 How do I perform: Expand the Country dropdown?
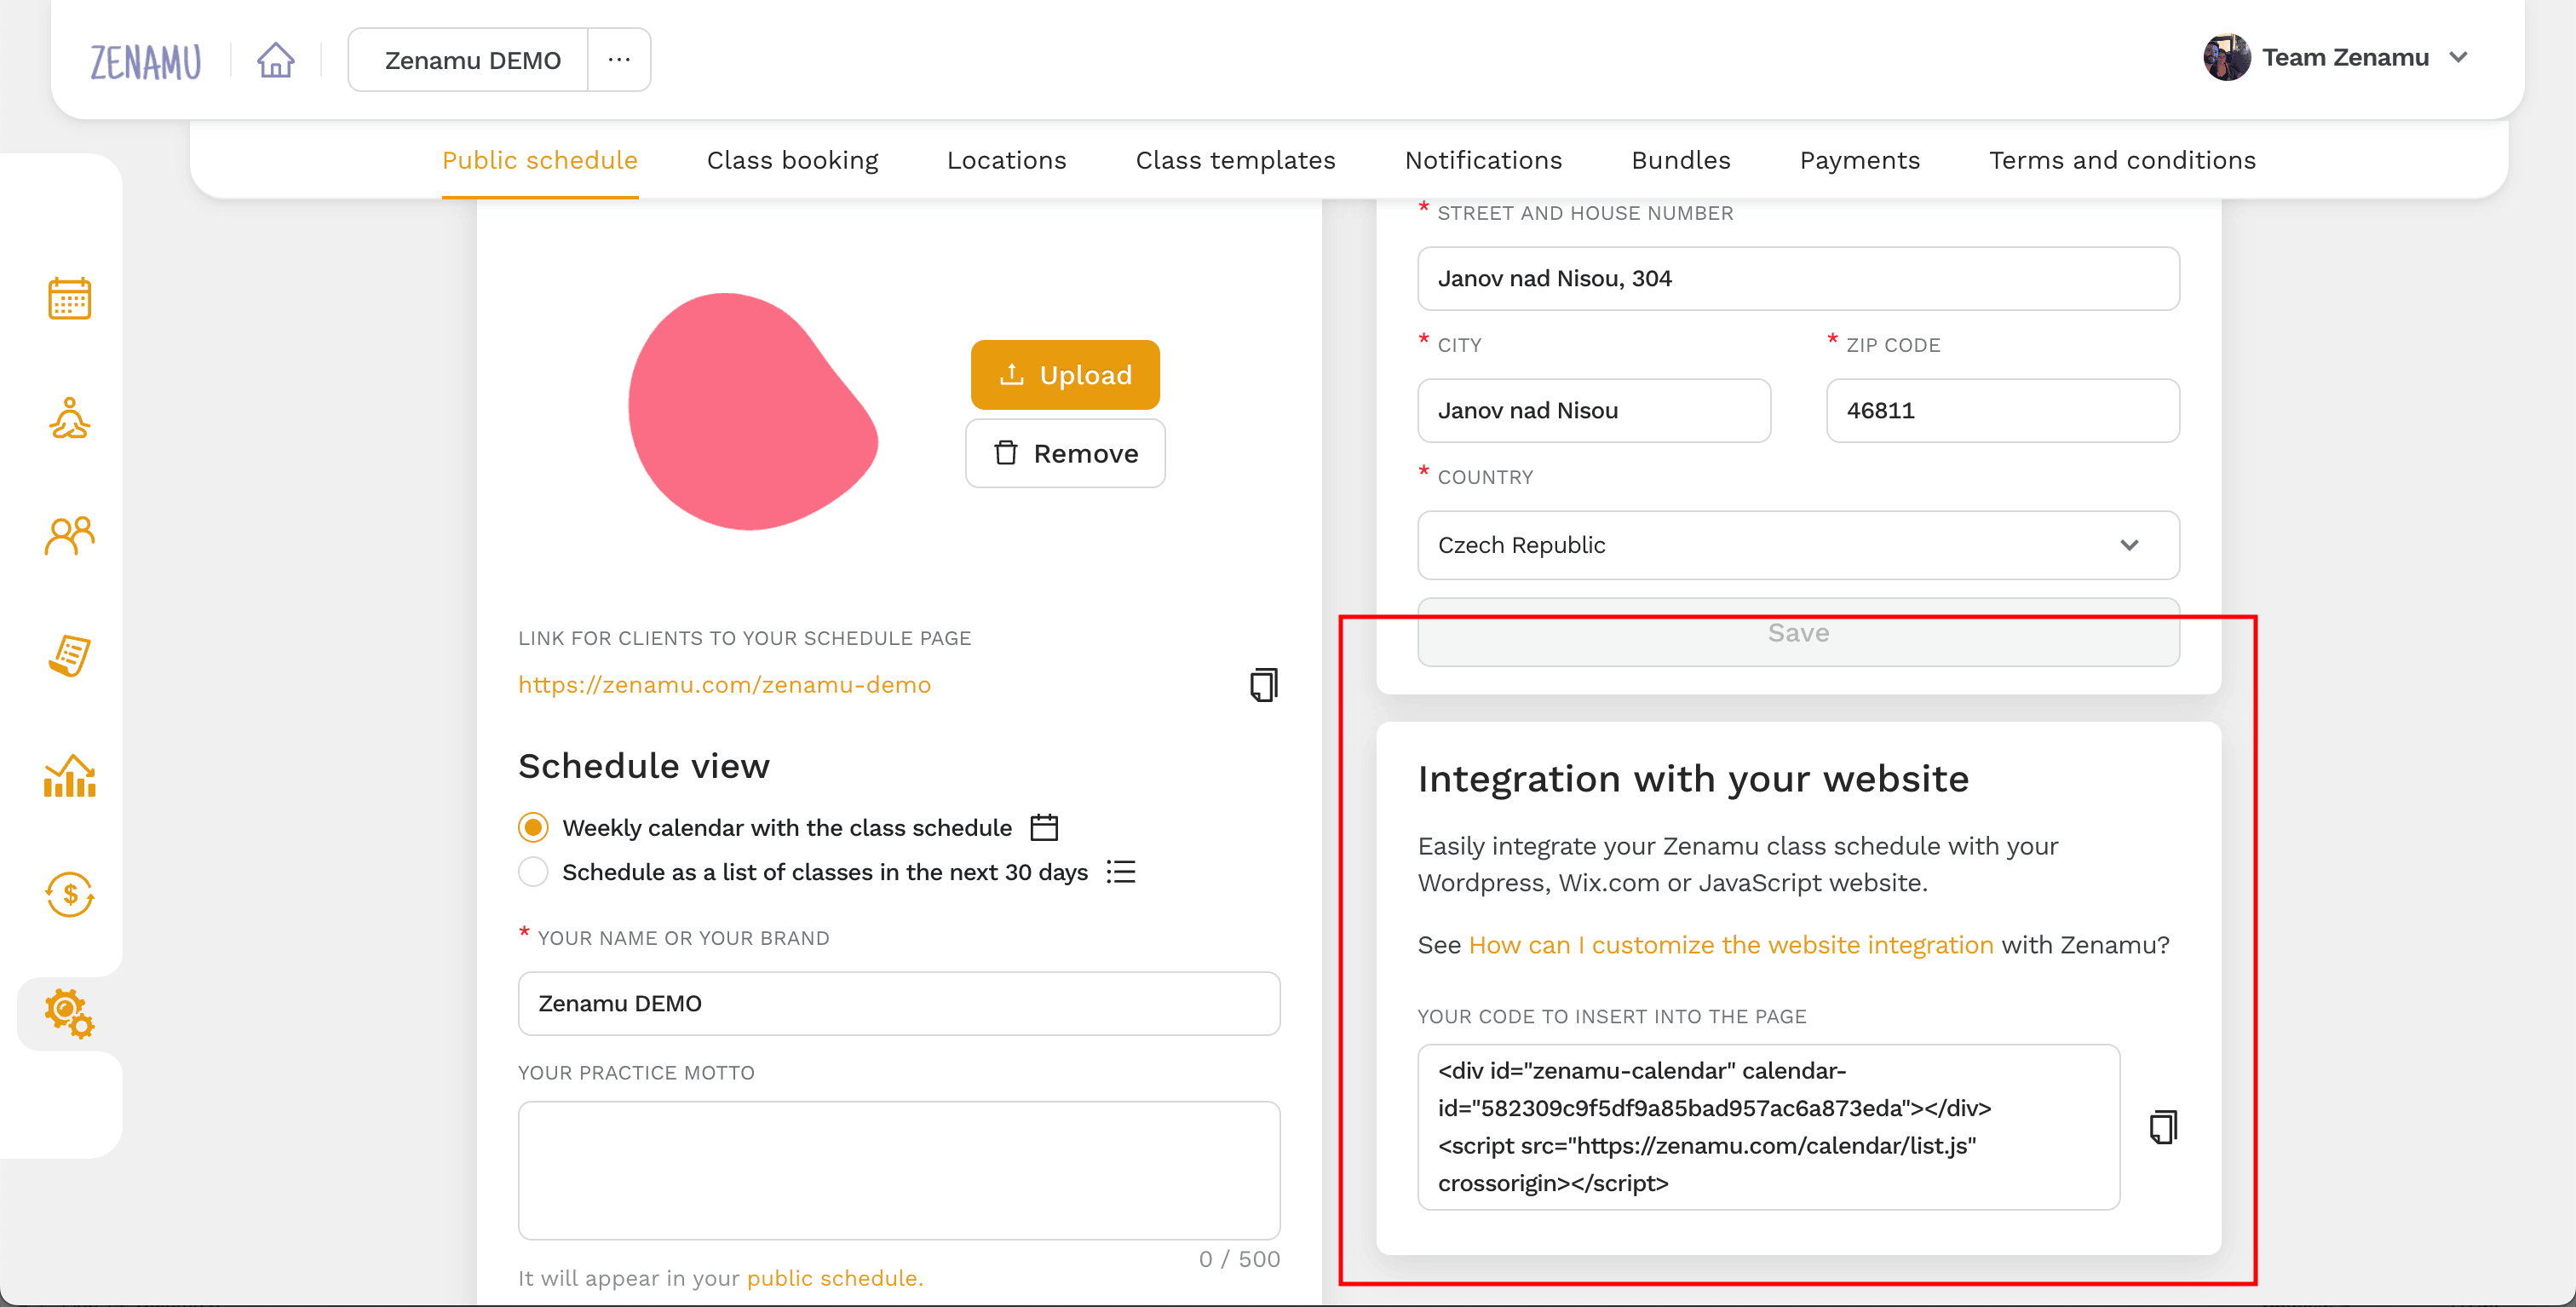click(1798, 545)
